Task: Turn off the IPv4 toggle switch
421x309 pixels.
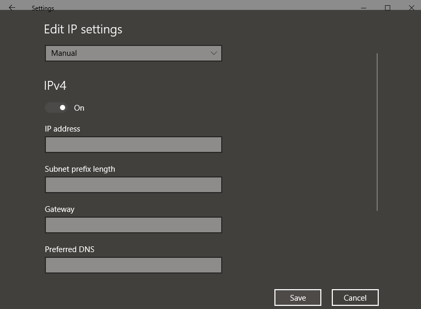Action: click(x=56, y=108)
